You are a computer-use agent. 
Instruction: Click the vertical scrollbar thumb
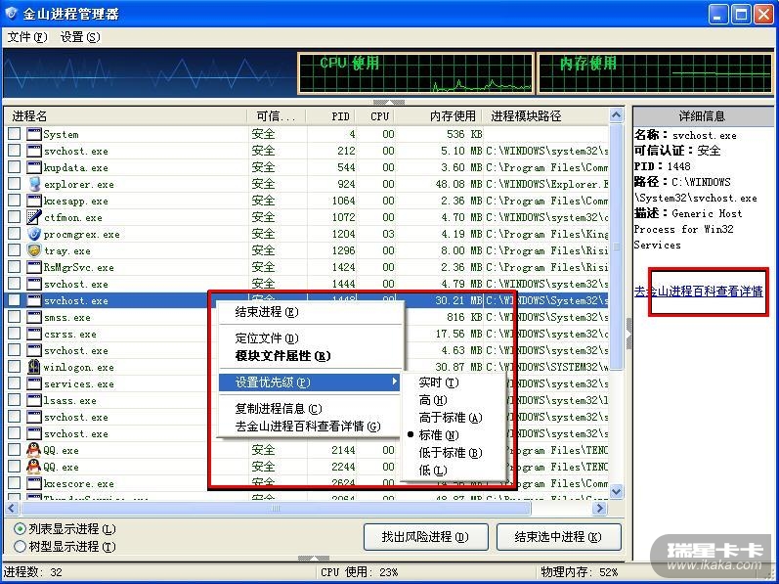coord(616,247)
